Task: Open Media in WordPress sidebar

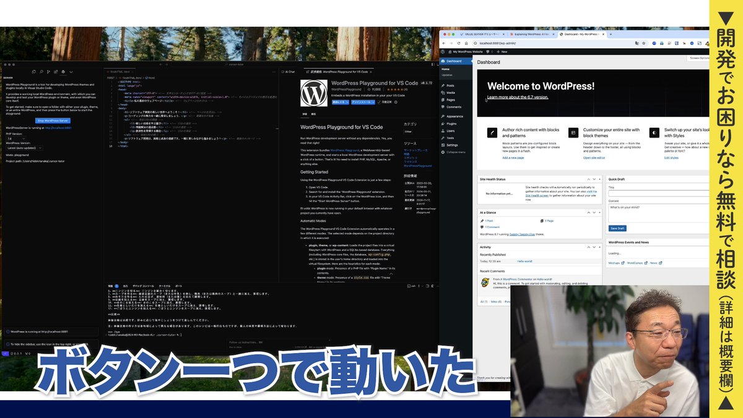Action: point(451,92)
